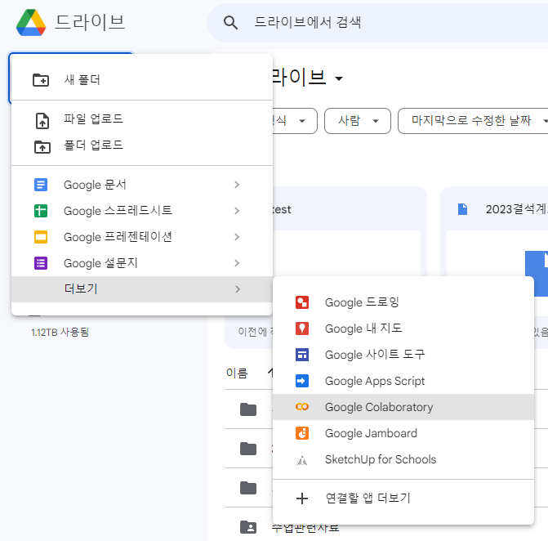Click the Google Sheets icon

tap(41, 211)
